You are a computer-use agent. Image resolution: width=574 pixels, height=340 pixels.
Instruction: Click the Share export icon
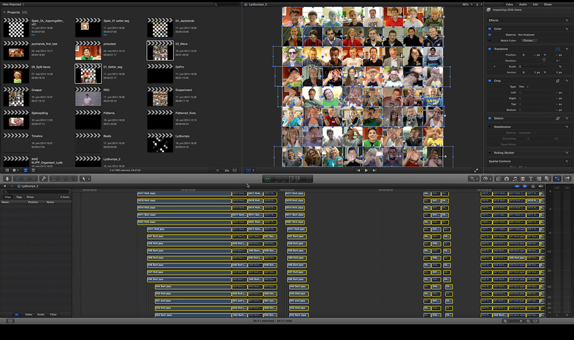click(567, 179)
